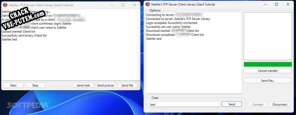Image resolution: width=296 pixels, height=115 pixels.
Task: Click Cancel transfer in Client window
Action: coord(268,71)
